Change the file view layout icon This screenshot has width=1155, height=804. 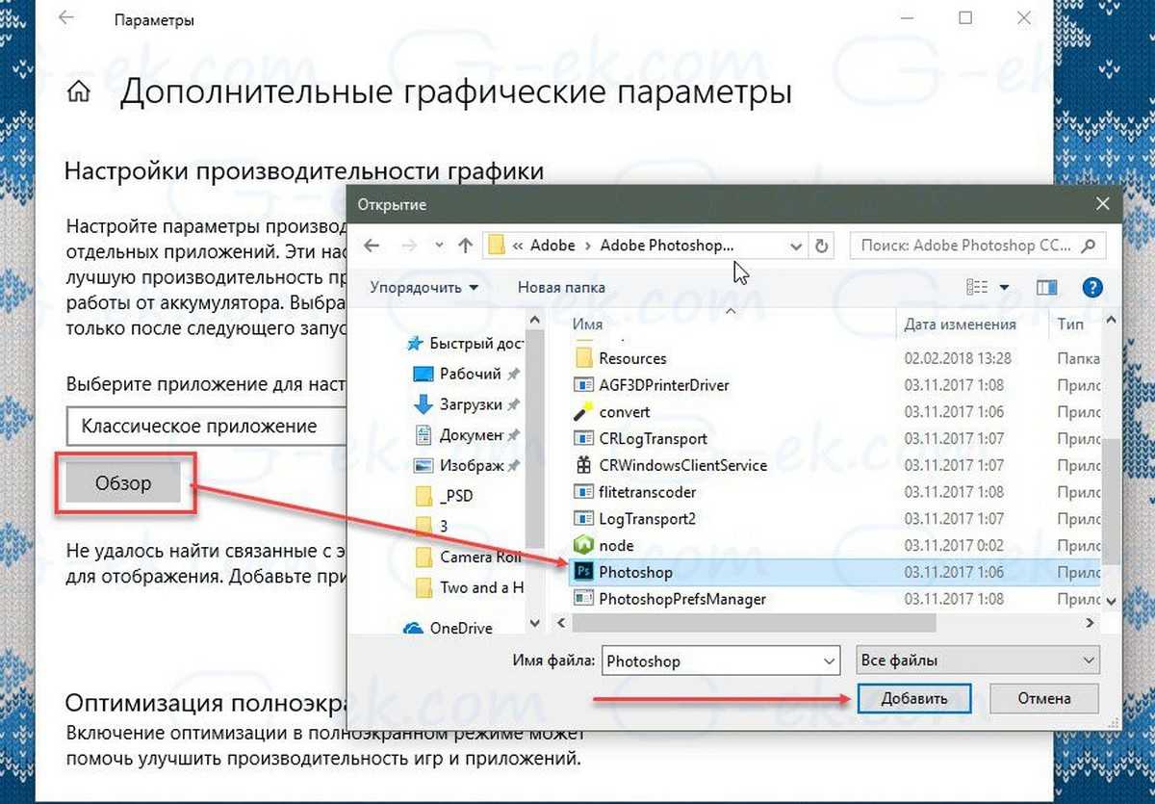tap(977, 287)
